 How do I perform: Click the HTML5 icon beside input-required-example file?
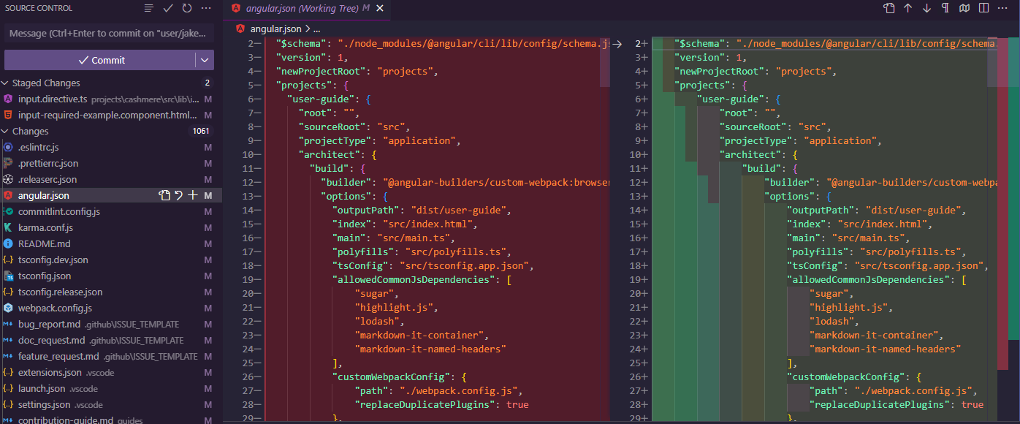coord(8,115)
